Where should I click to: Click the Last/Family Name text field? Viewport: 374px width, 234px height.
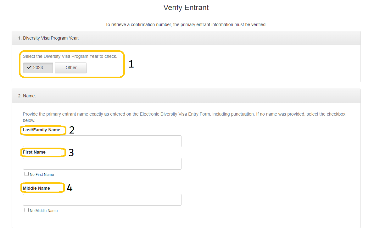point(102,141)
